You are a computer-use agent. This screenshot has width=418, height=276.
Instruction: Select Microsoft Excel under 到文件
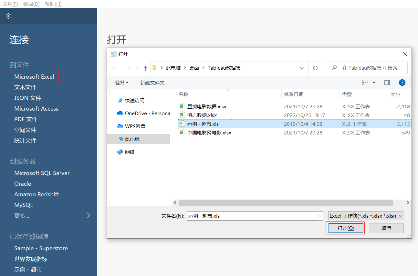click(34, 77)
